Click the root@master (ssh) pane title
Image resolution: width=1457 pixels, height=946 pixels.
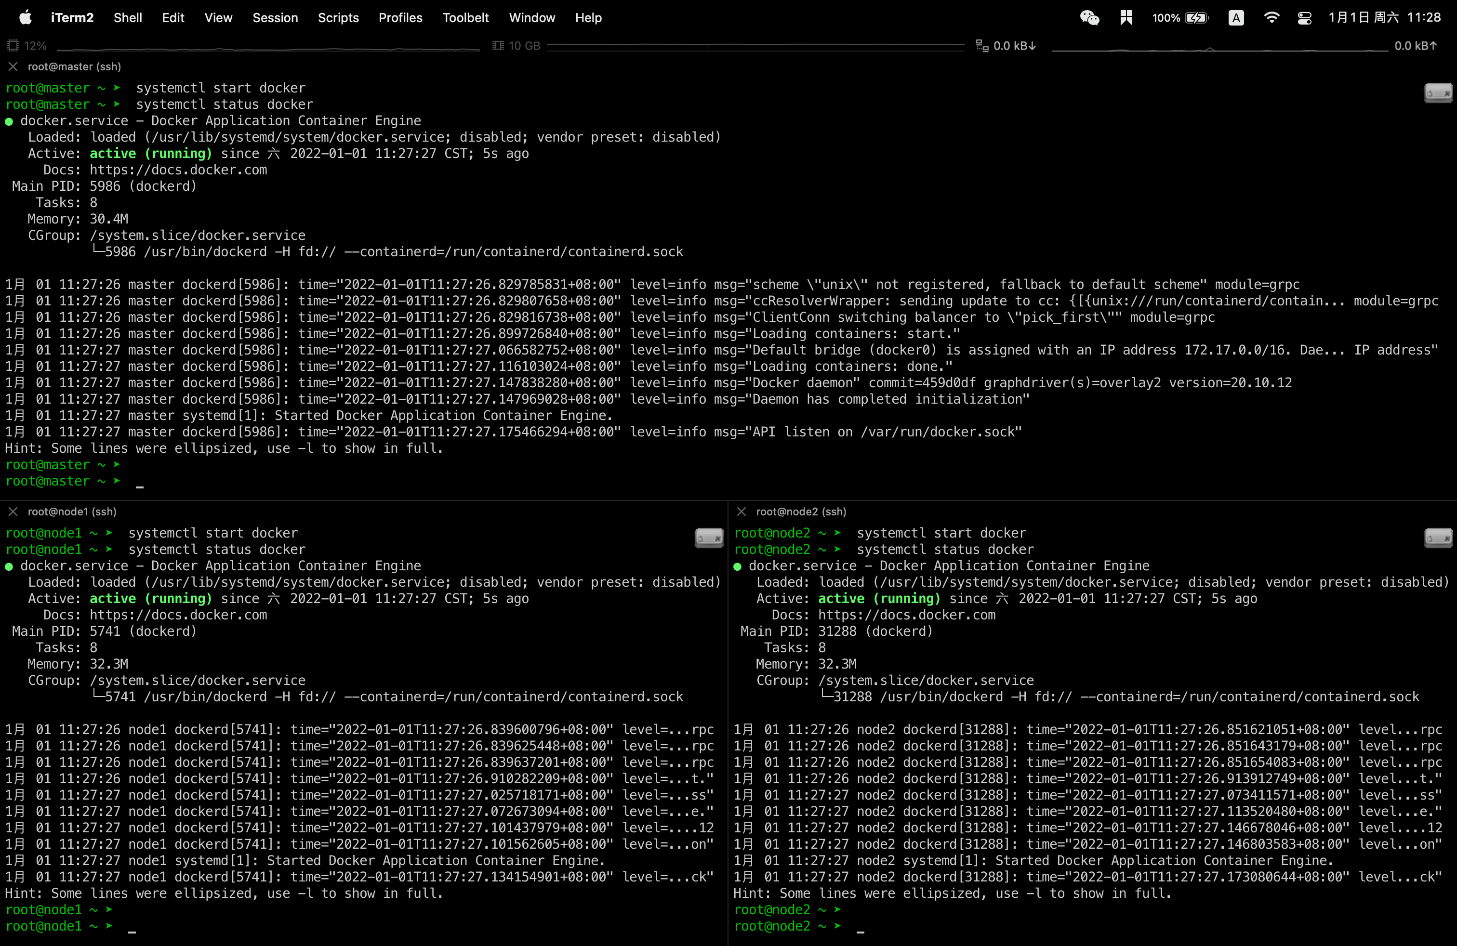tap(74, 66)
